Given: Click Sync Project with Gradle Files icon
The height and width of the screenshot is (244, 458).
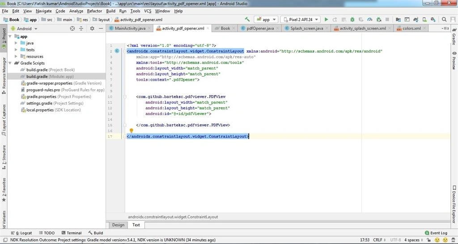Looking at the screenshot, I should [416, 20].
